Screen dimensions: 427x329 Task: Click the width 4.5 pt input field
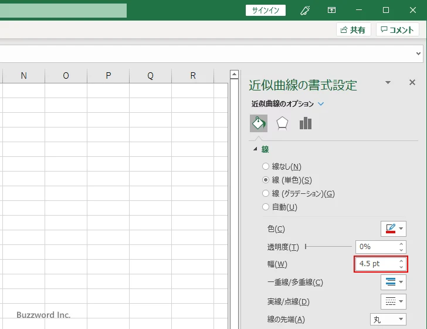click(377, 264)
